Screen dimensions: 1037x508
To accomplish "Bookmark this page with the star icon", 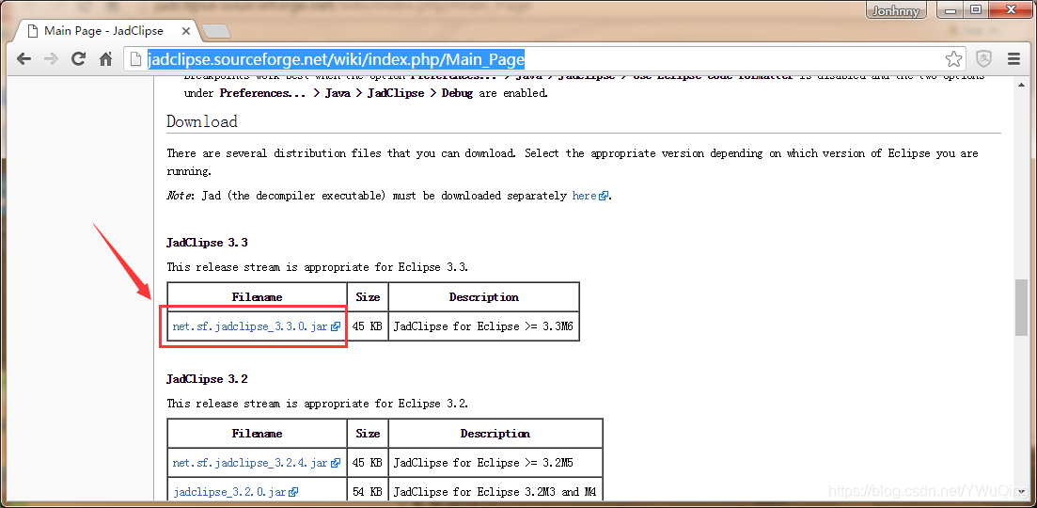I will tap(953, 59).
